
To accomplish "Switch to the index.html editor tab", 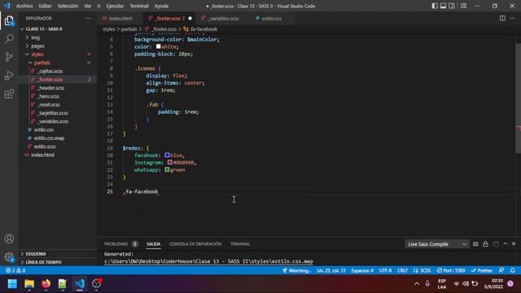I will coord(120,18).
